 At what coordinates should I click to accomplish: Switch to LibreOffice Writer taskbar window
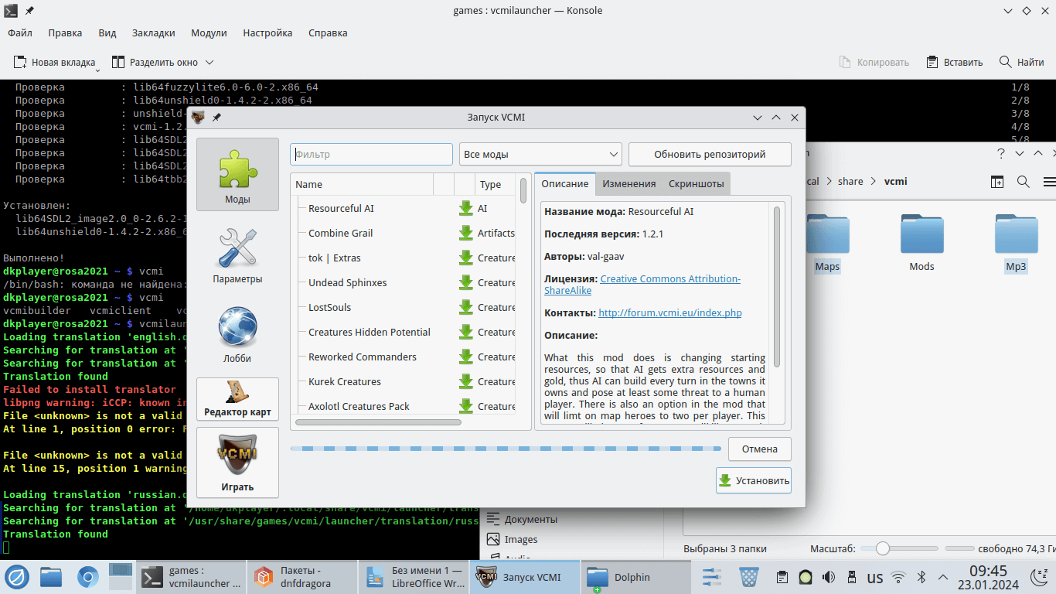tap(414, 577)
